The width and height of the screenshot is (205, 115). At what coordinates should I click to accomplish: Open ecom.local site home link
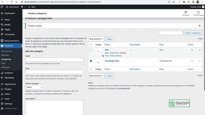click(x=12, y=7)
